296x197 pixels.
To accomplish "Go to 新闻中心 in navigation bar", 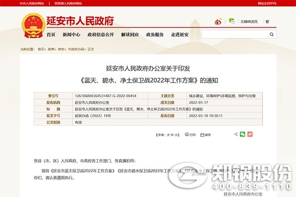I will pyautogui.click(x=72, y=35).
